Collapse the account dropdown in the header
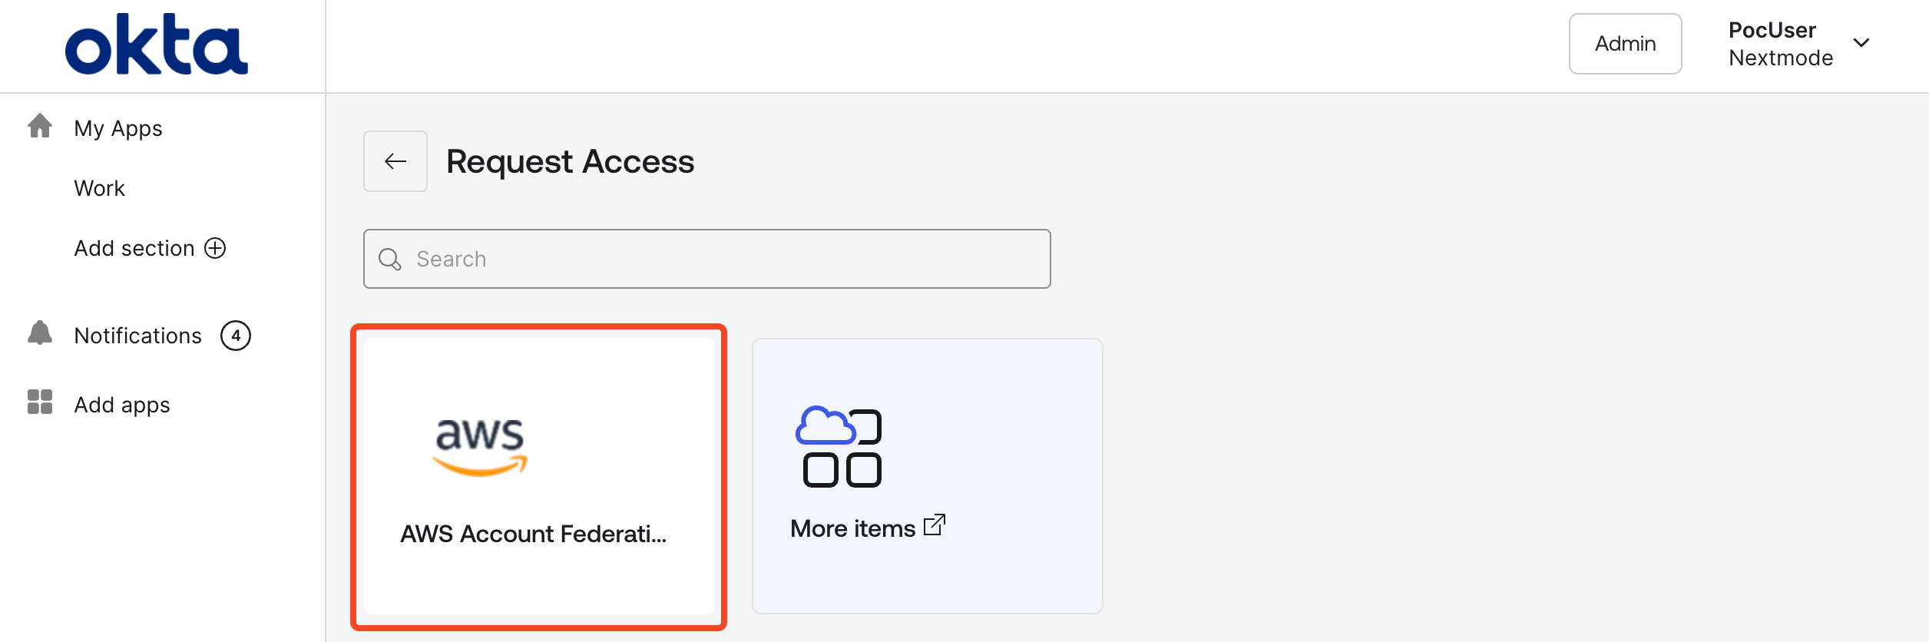Viewport: 1929px width, 642px height. pos(1861,44)
